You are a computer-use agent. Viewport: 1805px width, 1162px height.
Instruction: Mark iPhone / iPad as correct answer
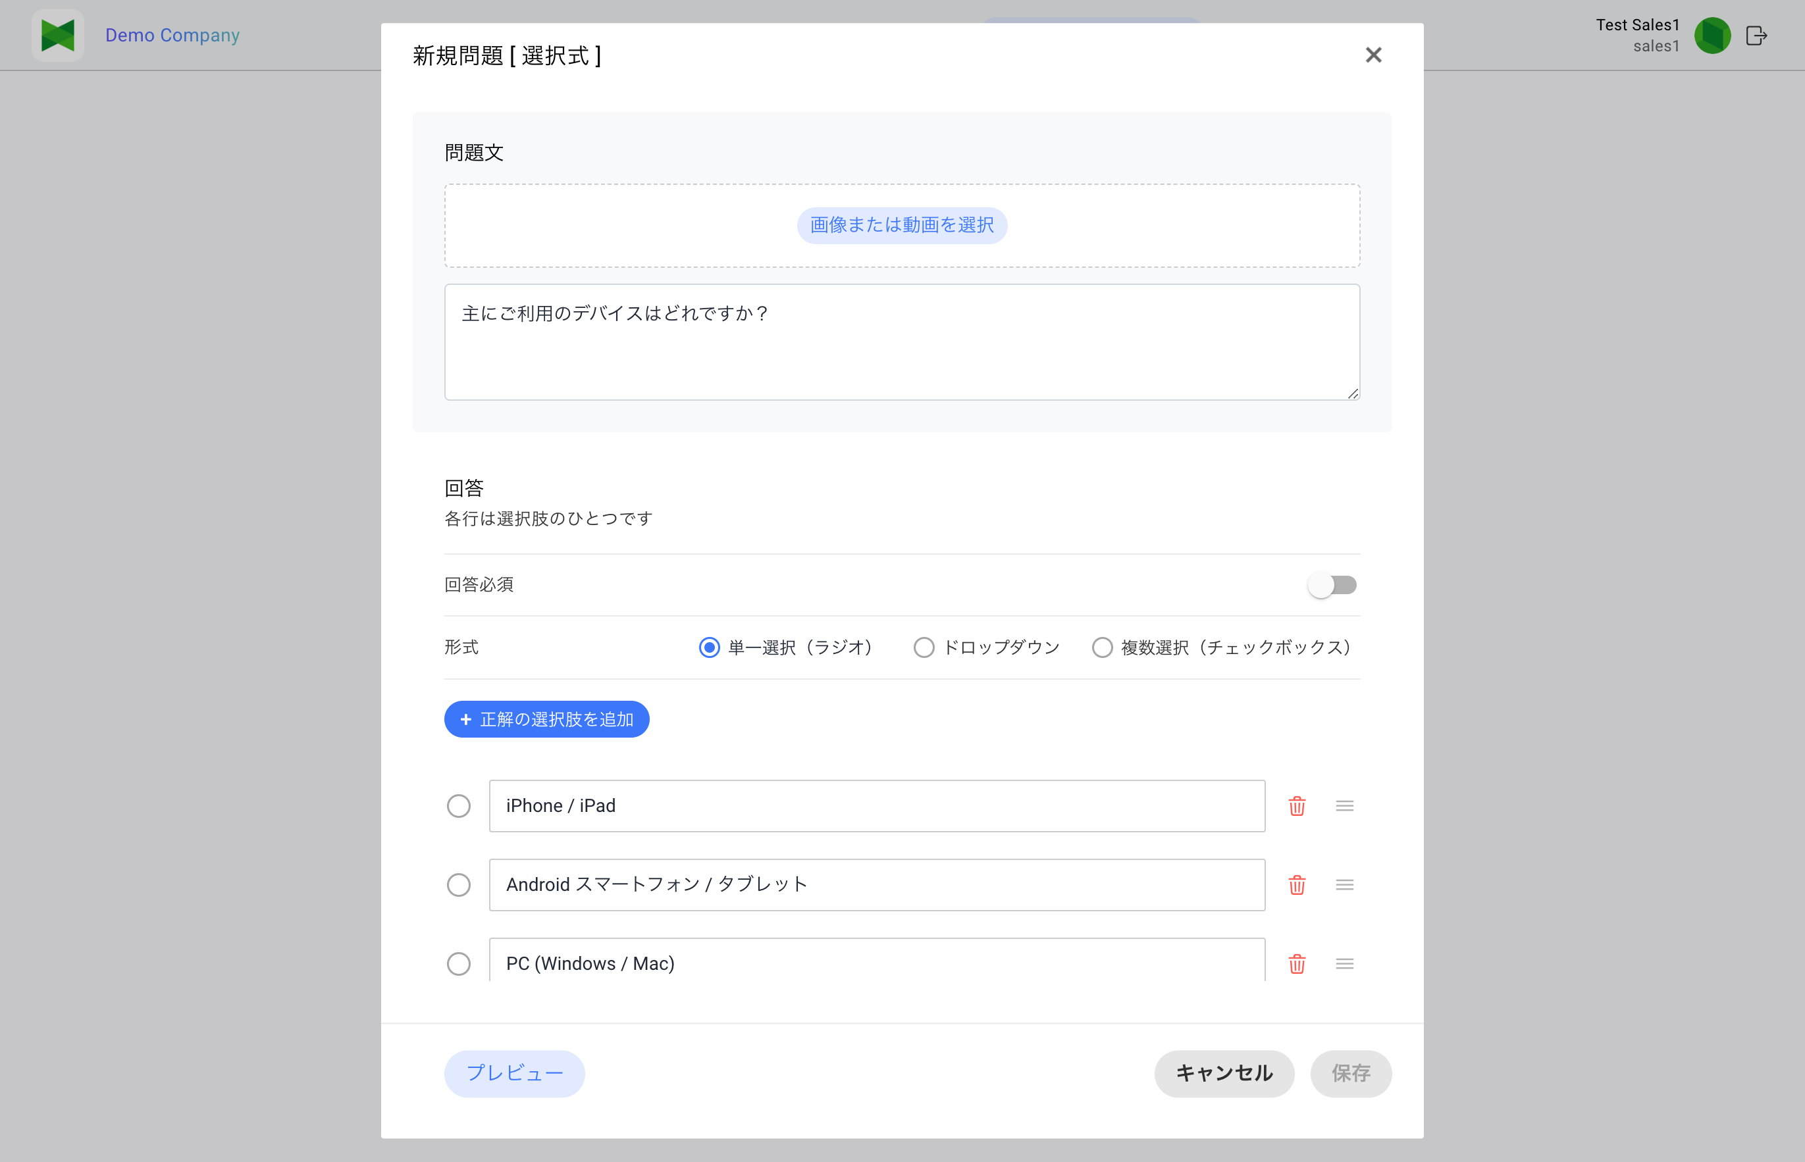[458, 806]
